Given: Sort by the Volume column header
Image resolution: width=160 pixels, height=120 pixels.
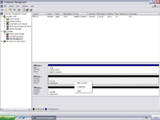Looking at the screenshot, I should [x=39, y=14].
